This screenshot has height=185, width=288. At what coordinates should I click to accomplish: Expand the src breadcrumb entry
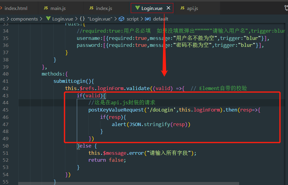point(2,19)
